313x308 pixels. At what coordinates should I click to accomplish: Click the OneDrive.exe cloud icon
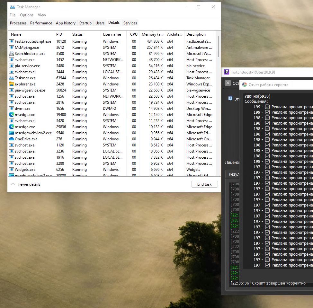click(x=12, y=139)
